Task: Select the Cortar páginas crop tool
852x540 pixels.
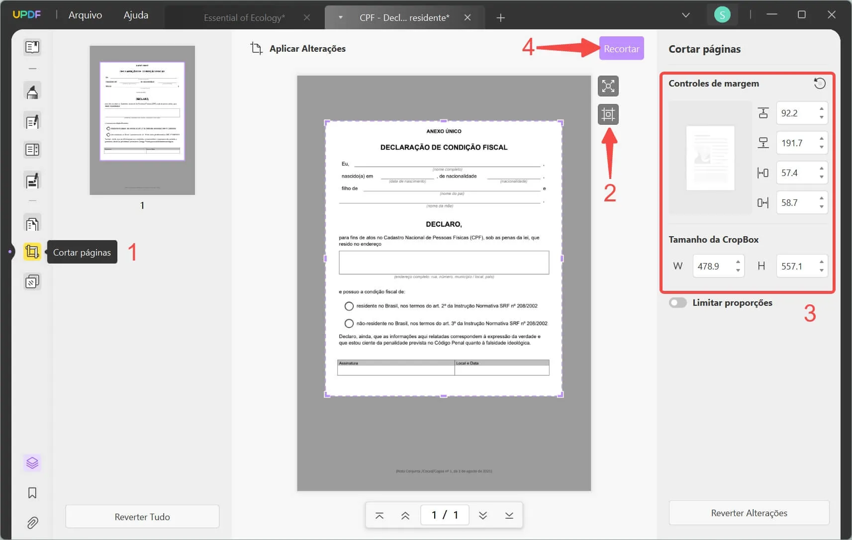Action: (x=32, y=252)
